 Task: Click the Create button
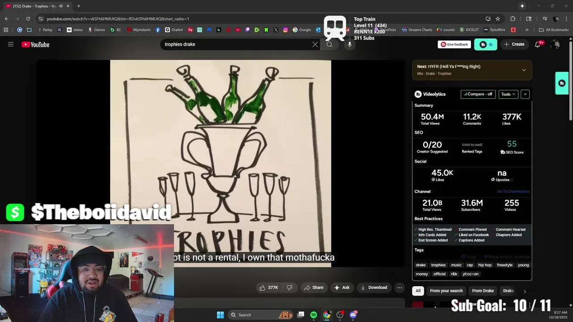click(x=514, y=44)
